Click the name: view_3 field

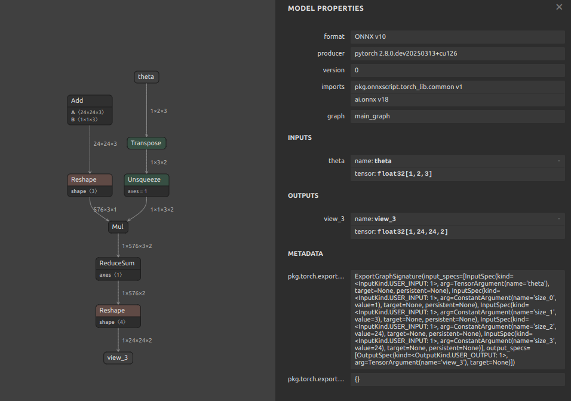point(458,219)
